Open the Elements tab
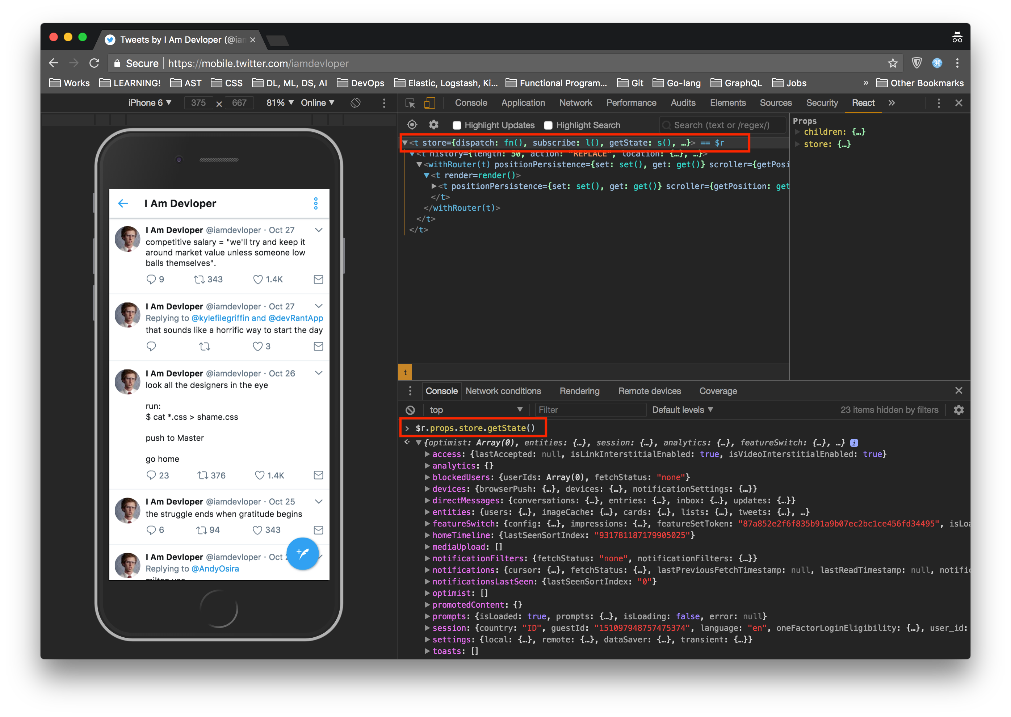Screen dimensions: 1011x717 click(x=727, y=103)
